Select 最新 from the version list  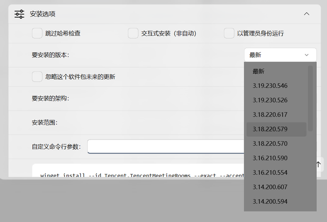276,71
